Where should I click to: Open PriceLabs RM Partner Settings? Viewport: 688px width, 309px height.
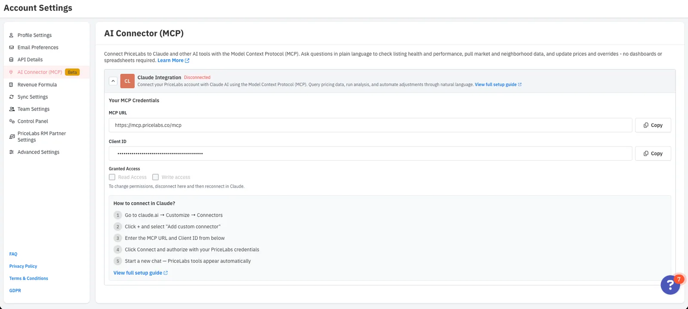point(42,136)
